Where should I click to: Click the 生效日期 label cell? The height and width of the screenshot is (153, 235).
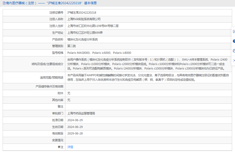point(34,127)
